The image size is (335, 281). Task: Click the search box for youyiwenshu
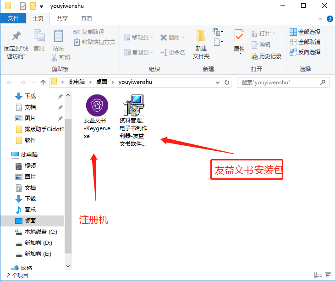click(279, 83)
